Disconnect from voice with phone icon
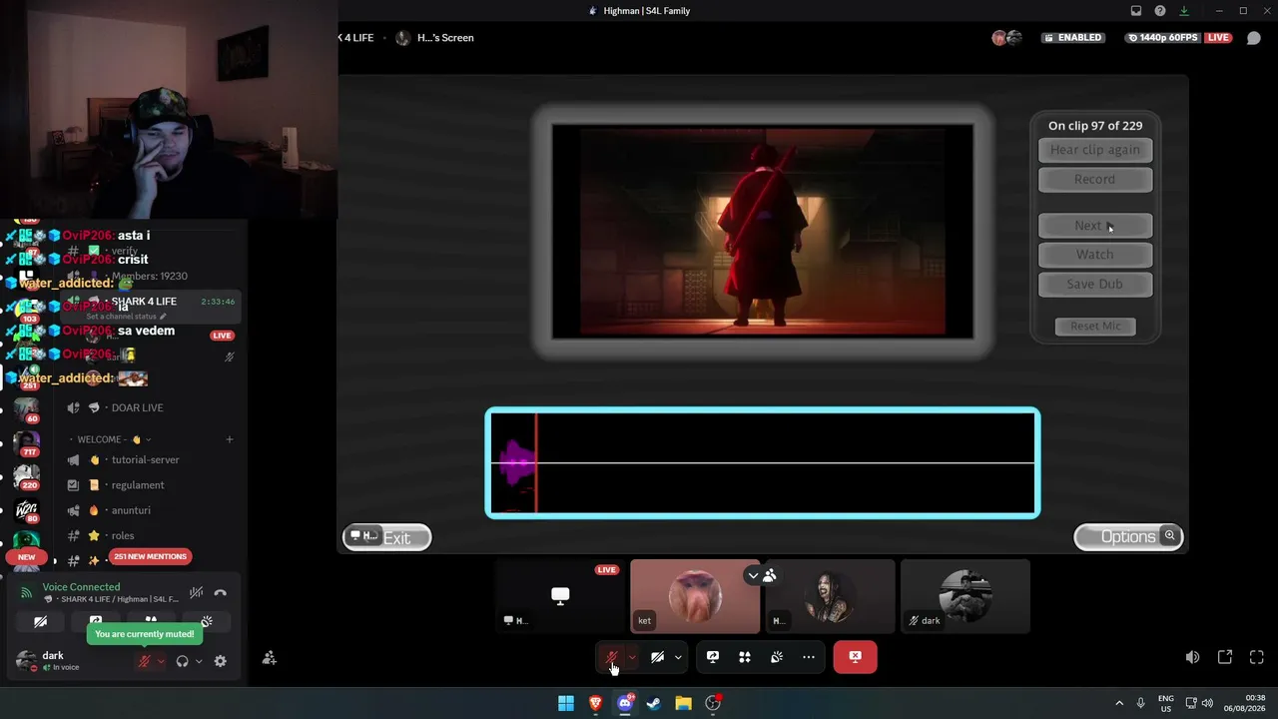Image resolution: width=1278 pixels, height=719 pixels. click(x=221, y=593)
